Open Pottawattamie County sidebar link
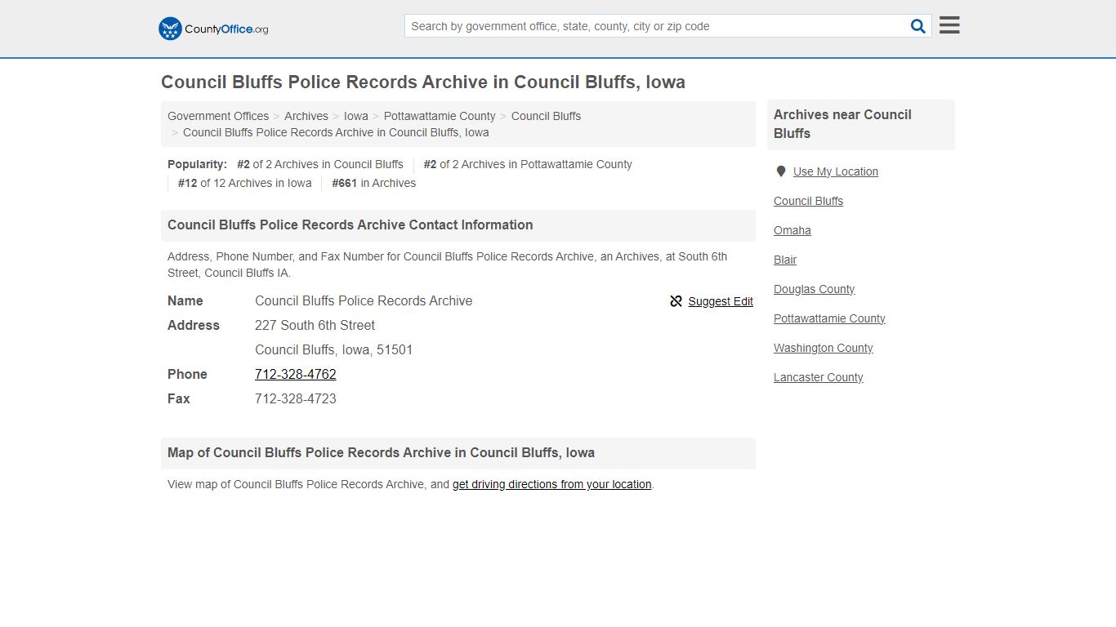This screenshot has height=627, width=1116. coord(829,318)
